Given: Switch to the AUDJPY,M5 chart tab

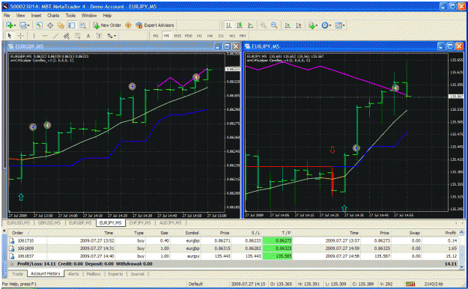Looking at the screenshot, I should click(171, 223).
